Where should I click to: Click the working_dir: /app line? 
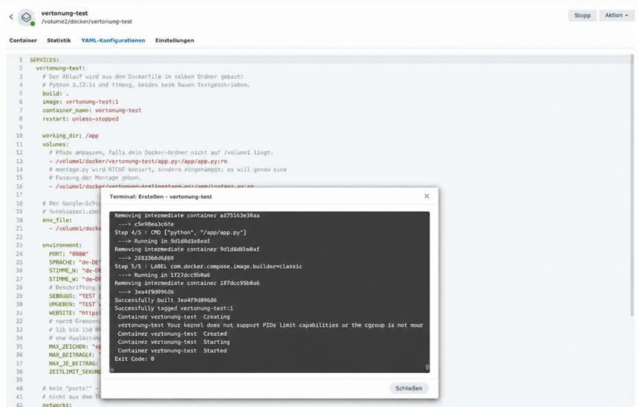click(x=70, y=136)
